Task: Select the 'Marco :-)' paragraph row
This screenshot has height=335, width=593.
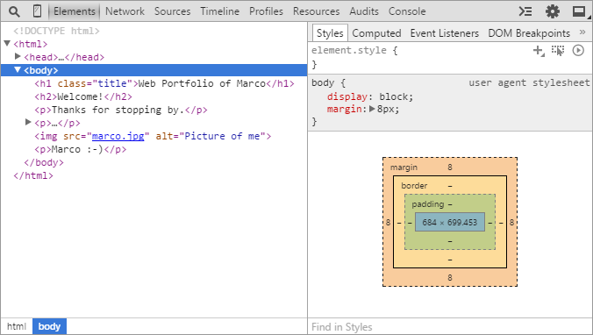Action: click(x=80, y=149)
